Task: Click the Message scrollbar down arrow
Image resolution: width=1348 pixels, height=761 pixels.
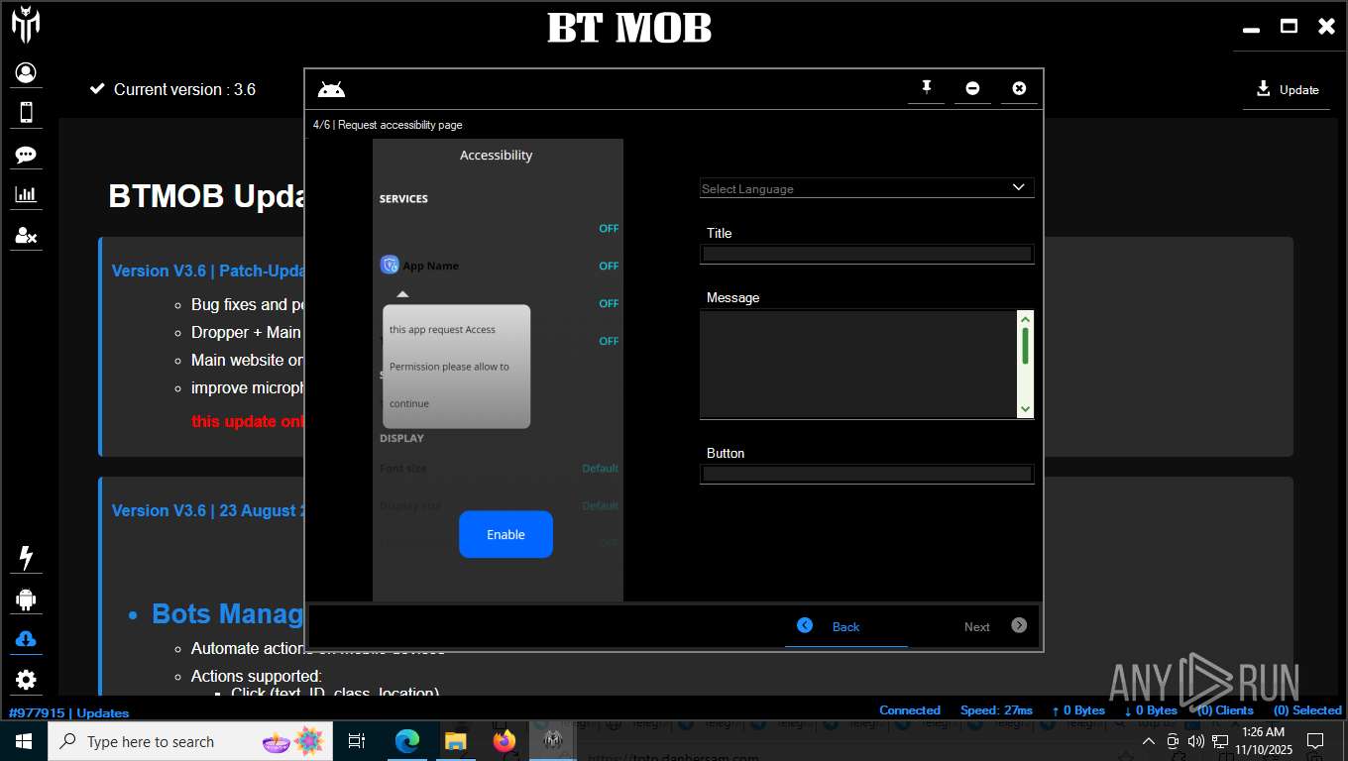Action: [x=1025, y=408]
